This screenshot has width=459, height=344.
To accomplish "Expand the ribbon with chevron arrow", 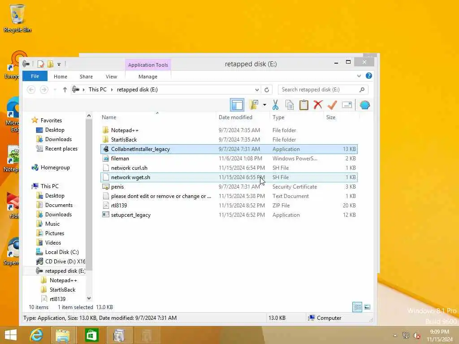I will pos(359,76).
